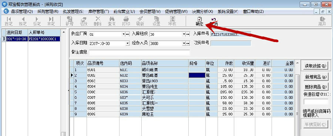Select the 果粒王 item cell
The image size is (333, 136).
coord(165,114)
